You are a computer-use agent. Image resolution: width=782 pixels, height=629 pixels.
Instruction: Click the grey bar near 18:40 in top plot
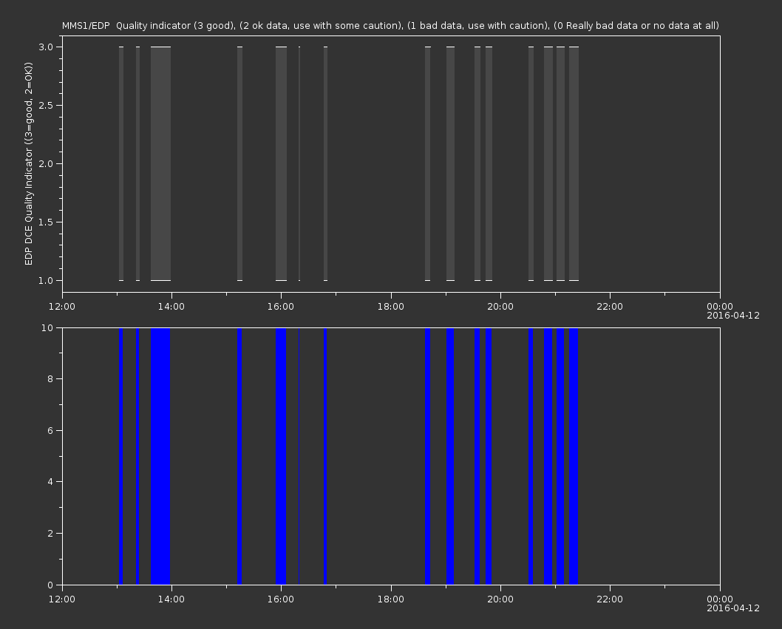pos(427,163)
